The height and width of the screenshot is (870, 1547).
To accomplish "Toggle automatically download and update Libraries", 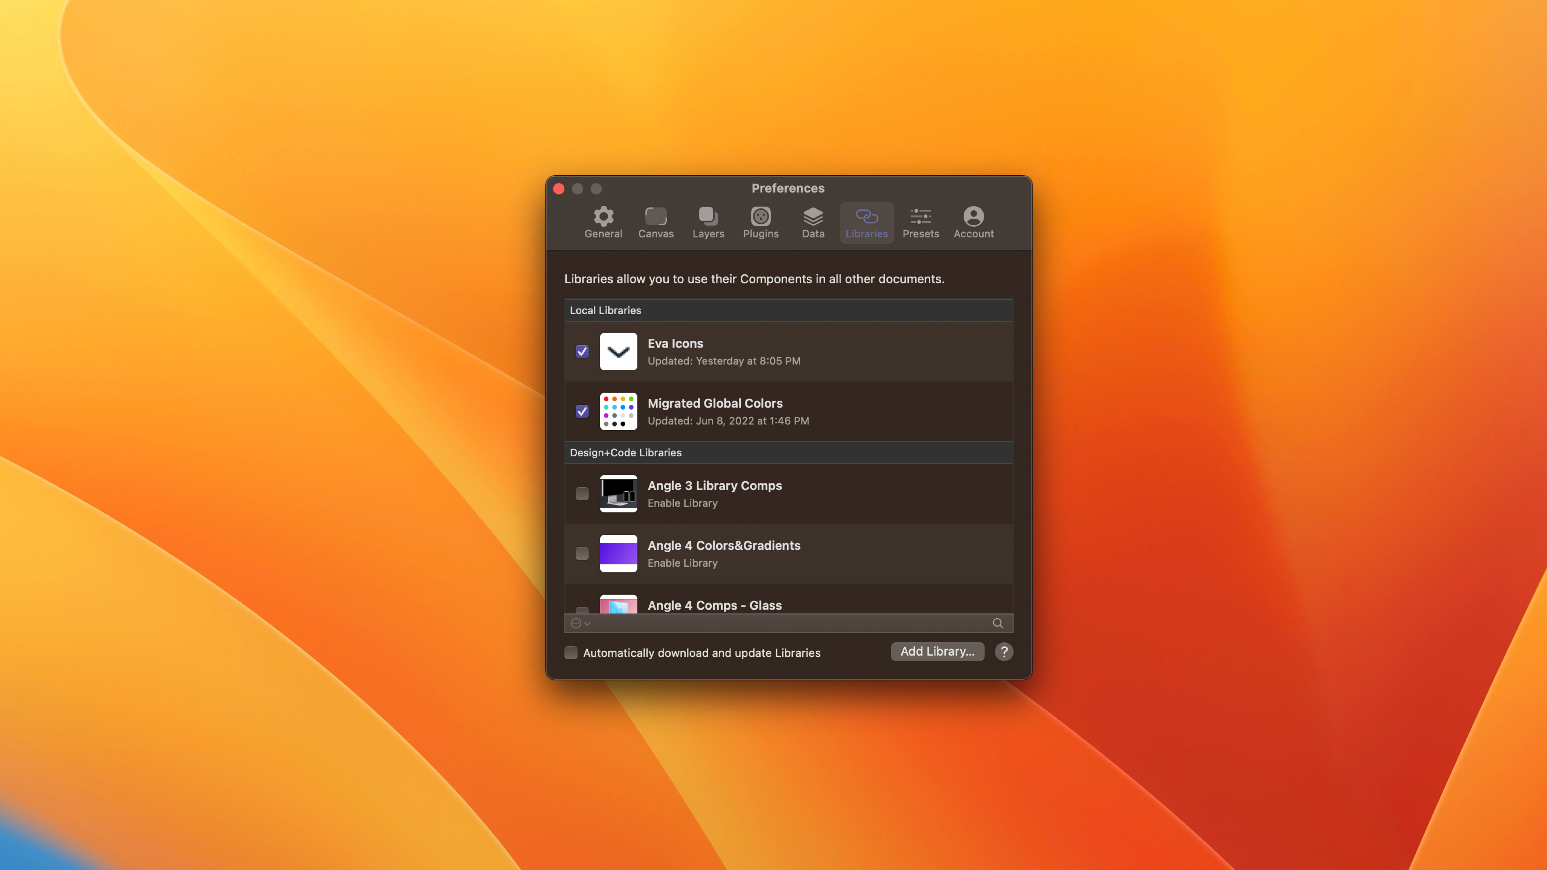I will [570, 652].
